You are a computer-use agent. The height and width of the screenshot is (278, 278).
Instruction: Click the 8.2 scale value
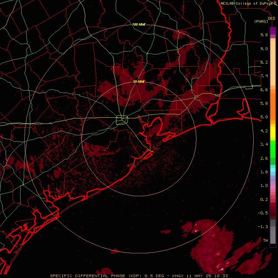pyautogui.click(x=264, y=62)
